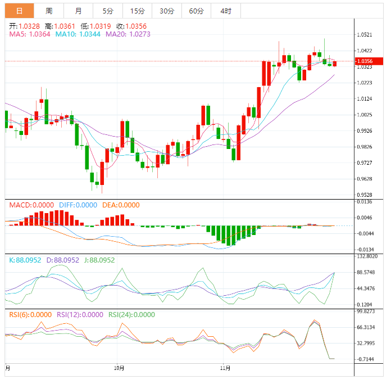Click the 1.0223 price axis label
Screen dimensions: 391x384
(x=365, y=83)
